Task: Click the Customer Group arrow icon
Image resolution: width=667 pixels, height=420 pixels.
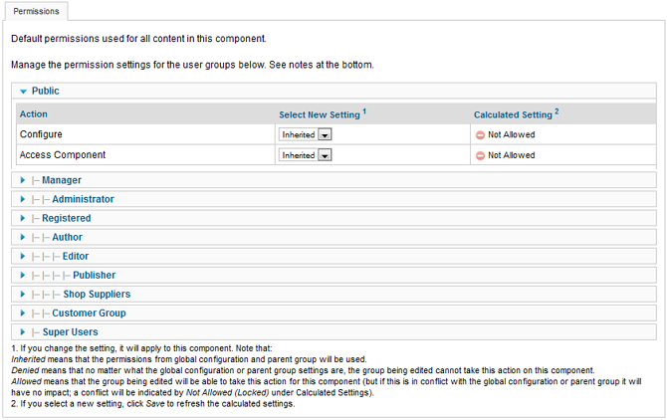Action: 23,313
